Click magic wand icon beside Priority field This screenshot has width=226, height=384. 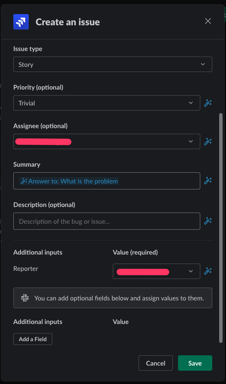[x=208, y=103]
